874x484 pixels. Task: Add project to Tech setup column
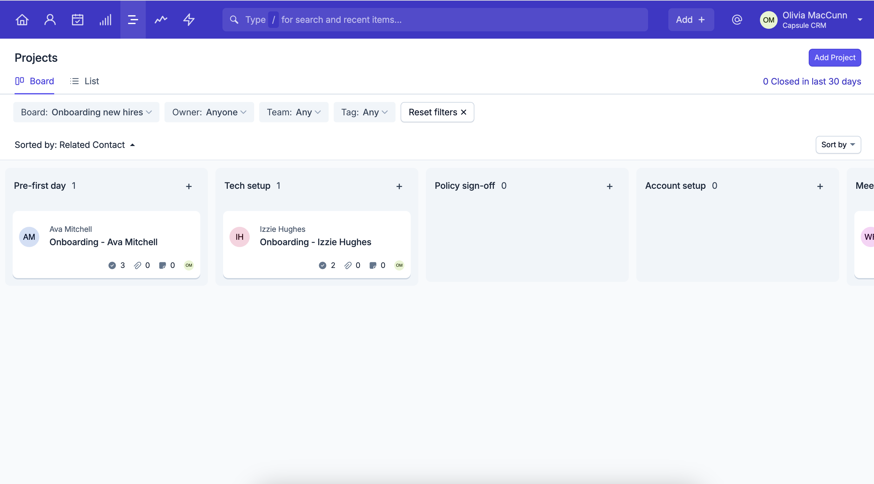pos(399,186)
